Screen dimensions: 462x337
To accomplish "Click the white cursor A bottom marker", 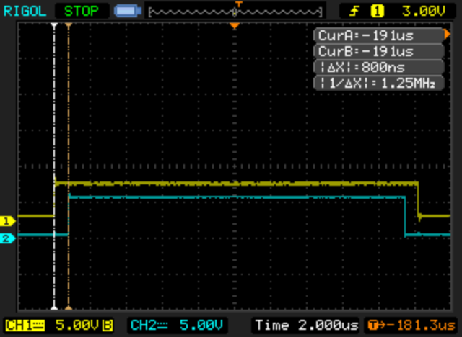I will [54, 307].
